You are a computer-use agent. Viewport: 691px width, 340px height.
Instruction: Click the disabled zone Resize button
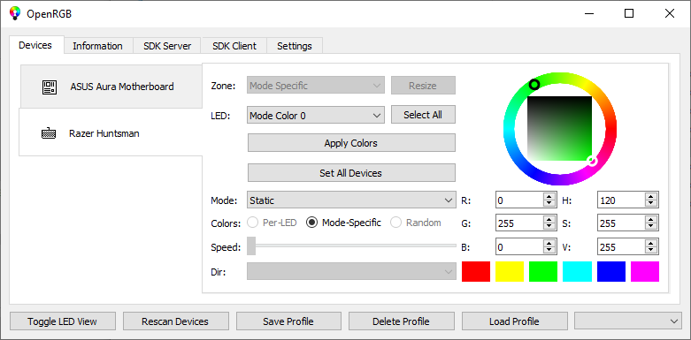pyautogui.click(x=423, y=86)
